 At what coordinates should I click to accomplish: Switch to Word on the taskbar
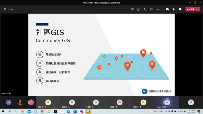click(75, 111)
